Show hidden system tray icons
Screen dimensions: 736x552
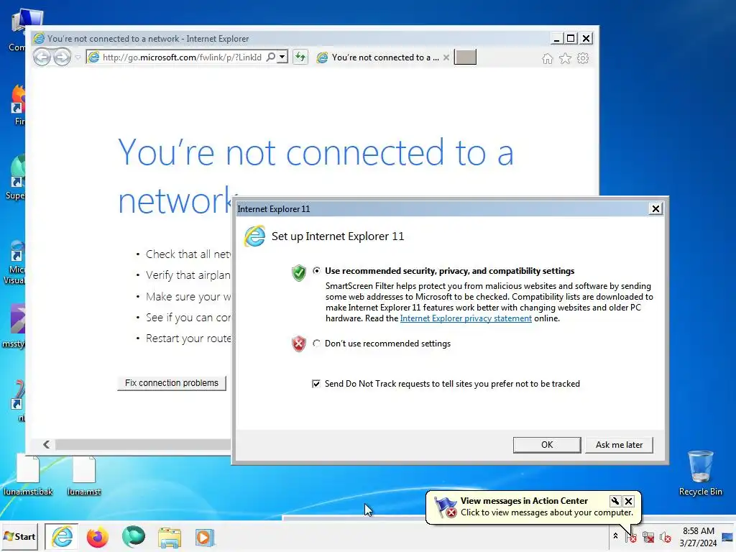tap(615, 536)
